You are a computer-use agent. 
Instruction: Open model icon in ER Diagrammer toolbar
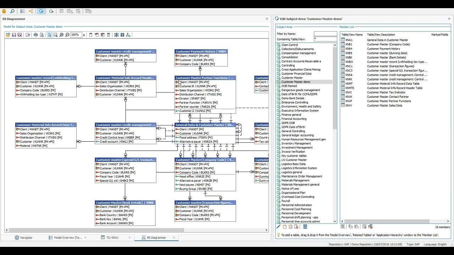8,35
